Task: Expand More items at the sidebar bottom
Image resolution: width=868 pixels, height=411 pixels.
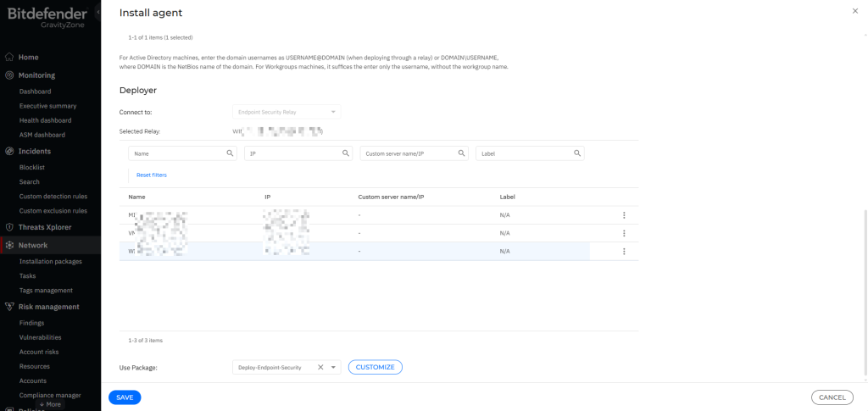Action: (50, 404)
